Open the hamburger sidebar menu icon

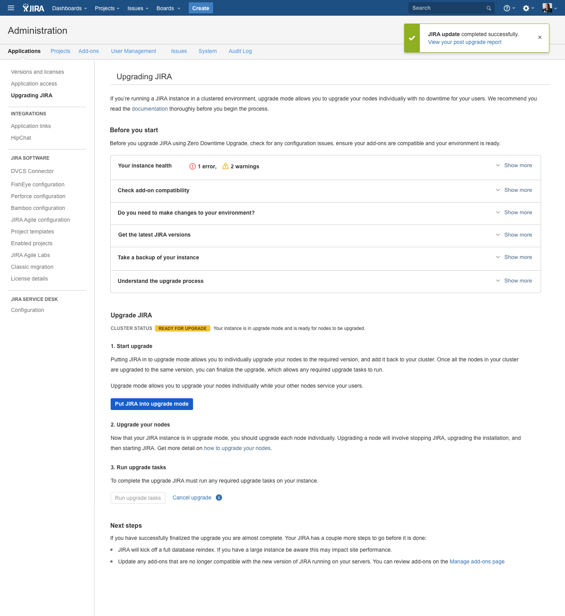(x=11, y=8)
